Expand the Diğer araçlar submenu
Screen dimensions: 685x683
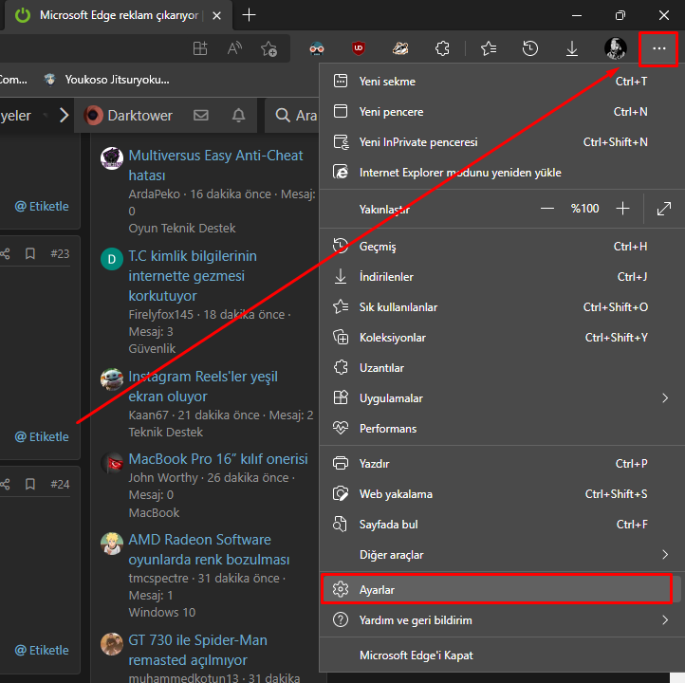502,555
